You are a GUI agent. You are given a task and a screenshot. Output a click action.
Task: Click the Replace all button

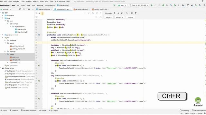tap(119, 17)
